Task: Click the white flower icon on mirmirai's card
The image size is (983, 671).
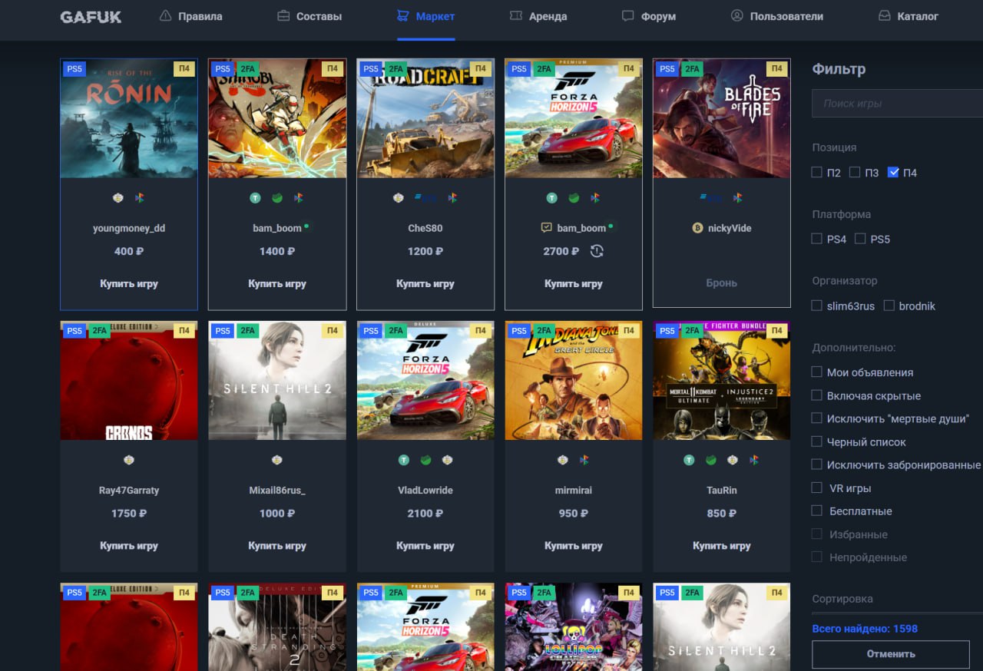Action: pos(563,460)
